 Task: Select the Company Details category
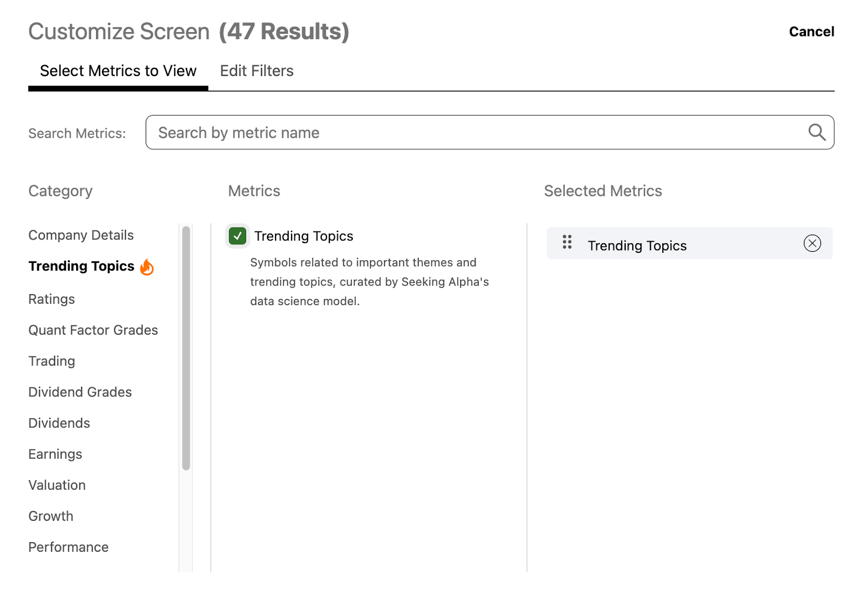point(81,235)
